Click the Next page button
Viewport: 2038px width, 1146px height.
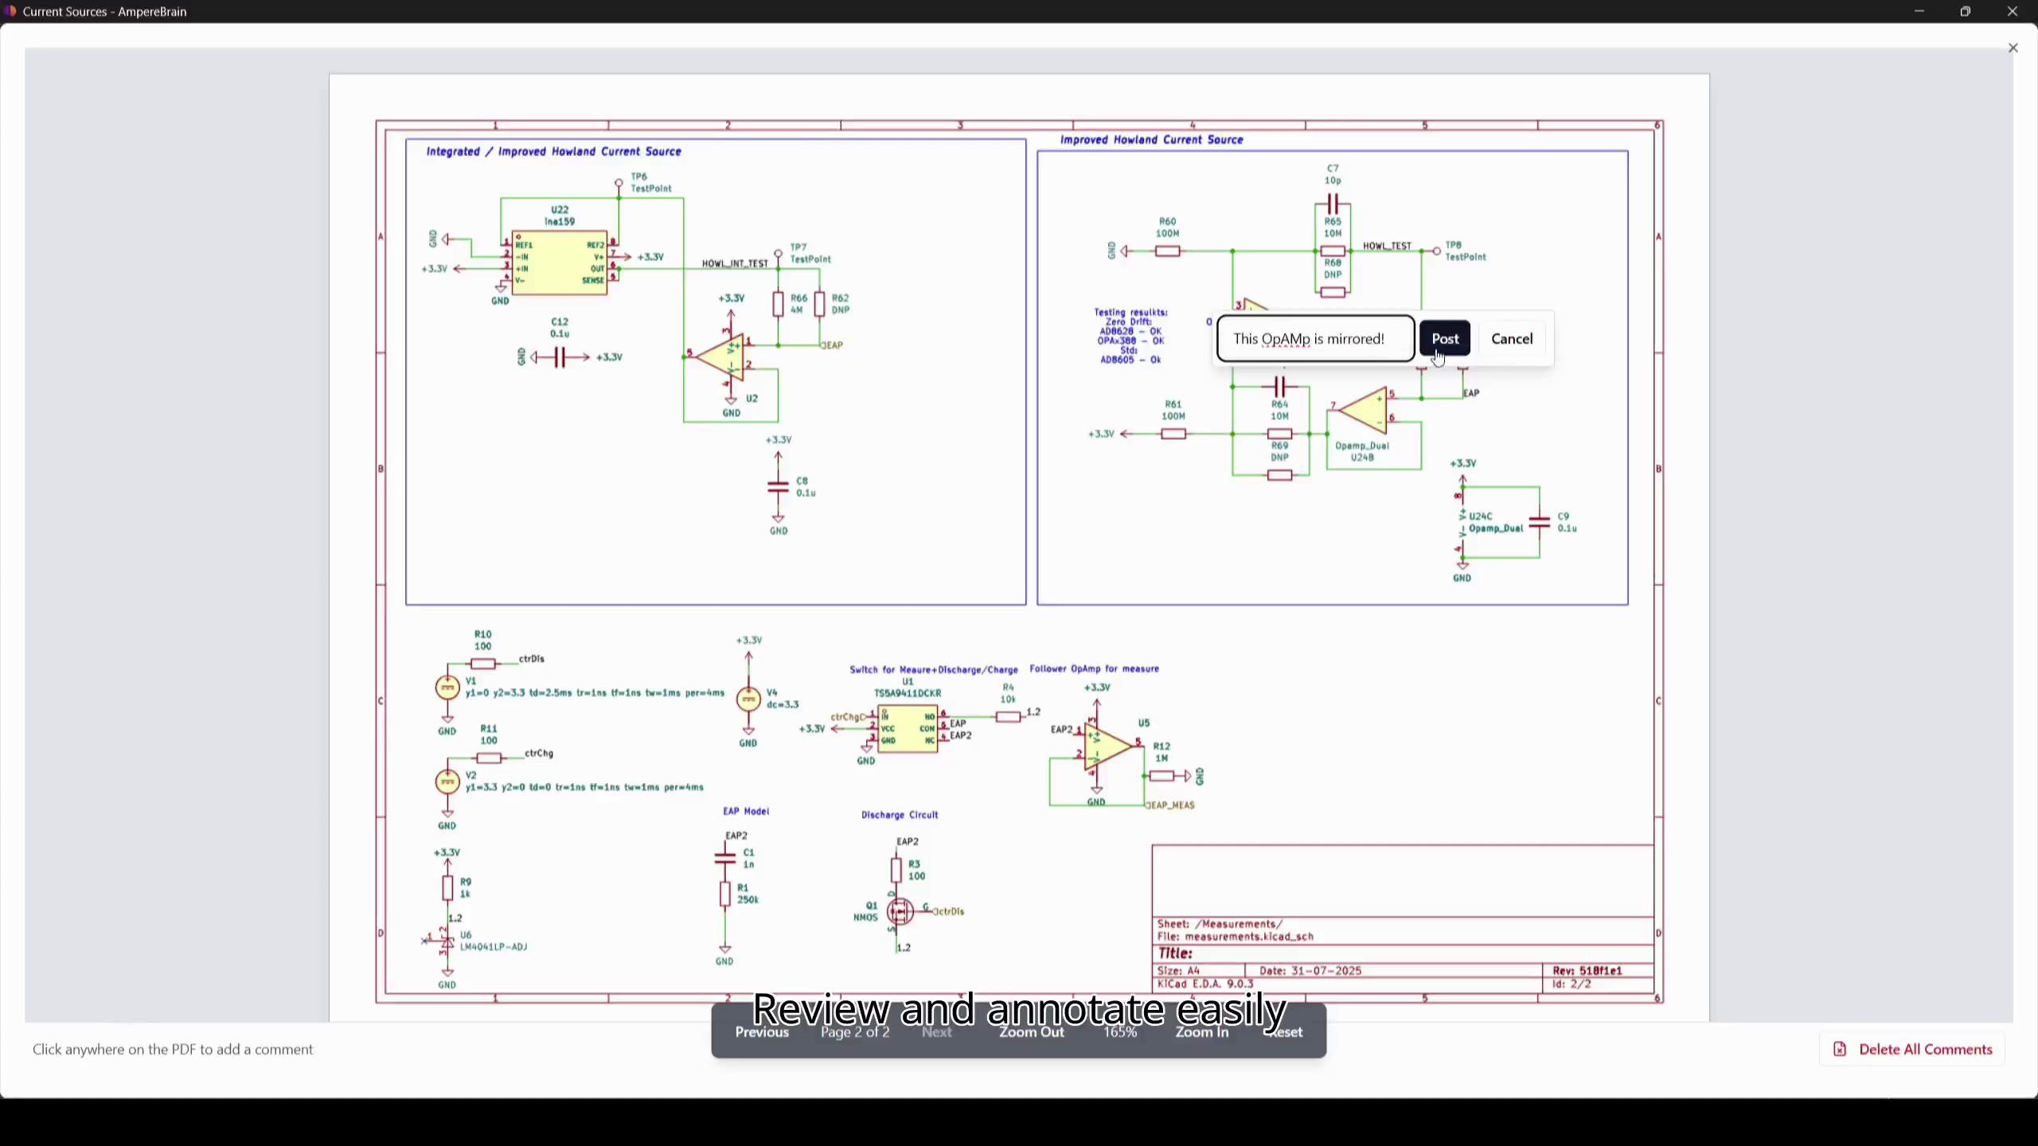tap(936, 1032)
